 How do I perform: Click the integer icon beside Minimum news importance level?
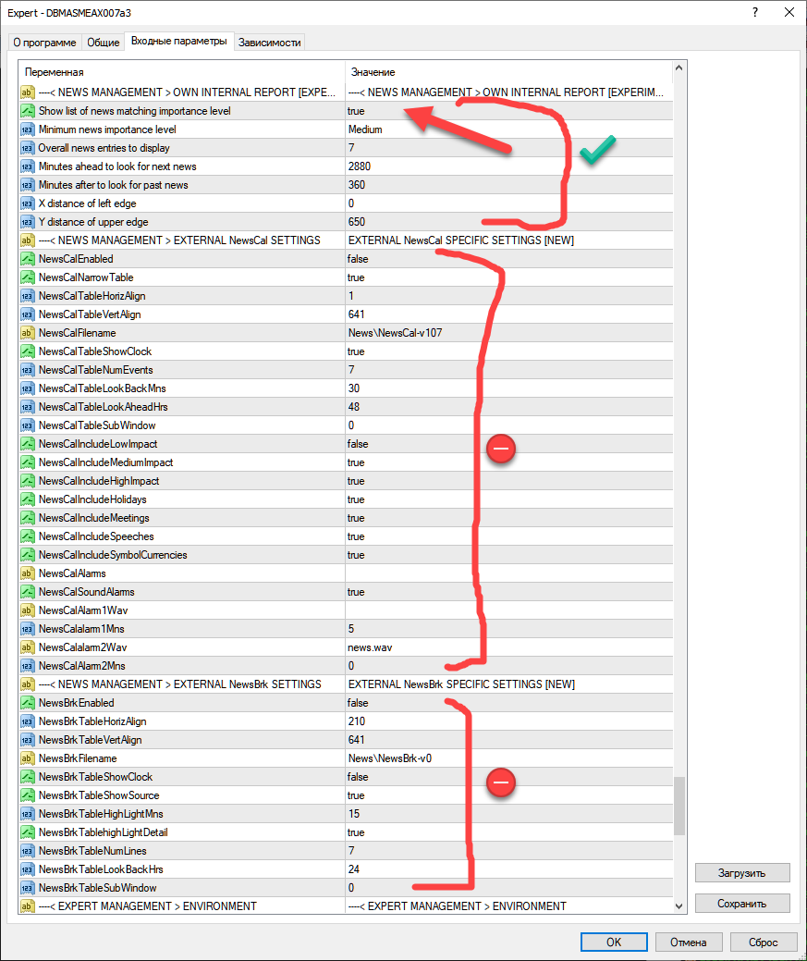27,129
